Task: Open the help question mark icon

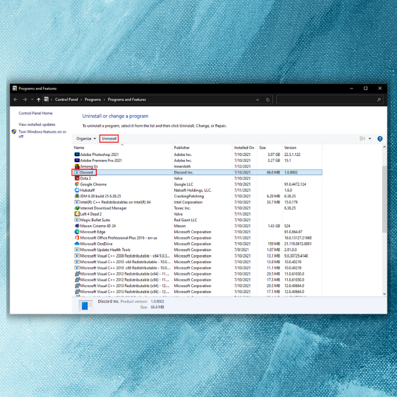Action: click(x=380, y=139)
